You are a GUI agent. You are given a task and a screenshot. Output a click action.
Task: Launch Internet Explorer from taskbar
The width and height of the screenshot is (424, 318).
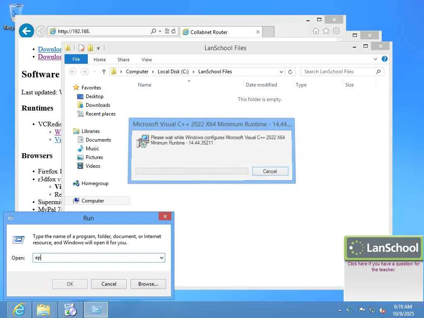pos(19,310)
